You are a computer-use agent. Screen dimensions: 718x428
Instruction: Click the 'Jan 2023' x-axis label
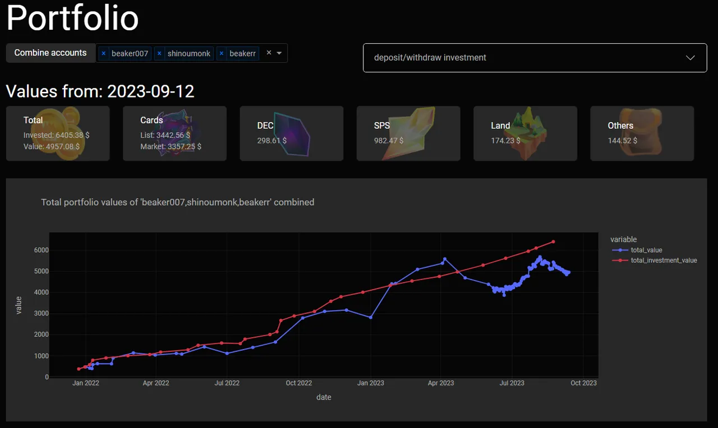371,383
